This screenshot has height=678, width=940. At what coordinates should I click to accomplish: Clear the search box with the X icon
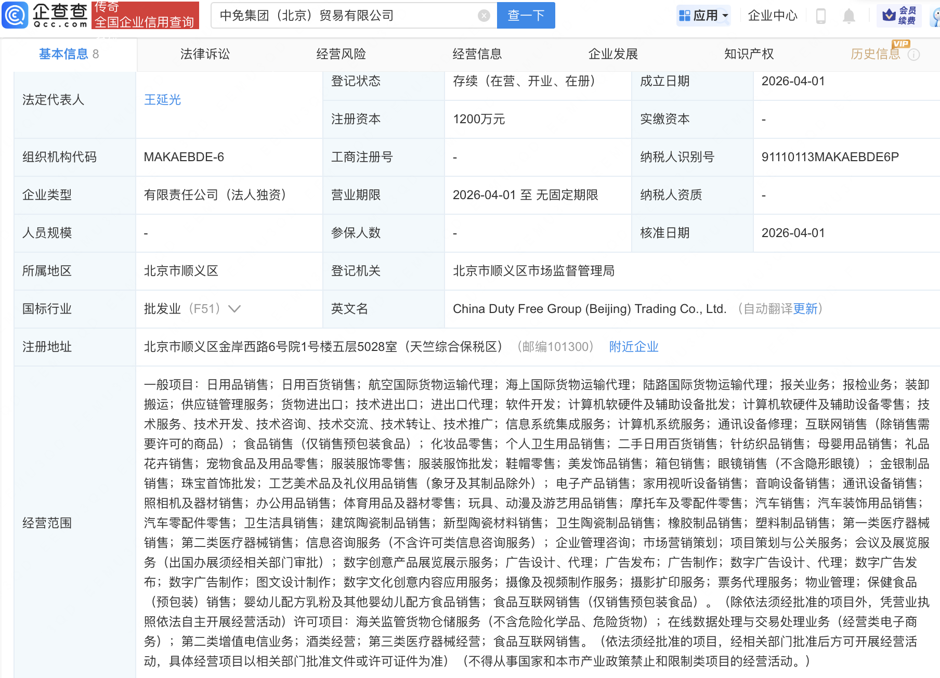(x=484, y=15)
